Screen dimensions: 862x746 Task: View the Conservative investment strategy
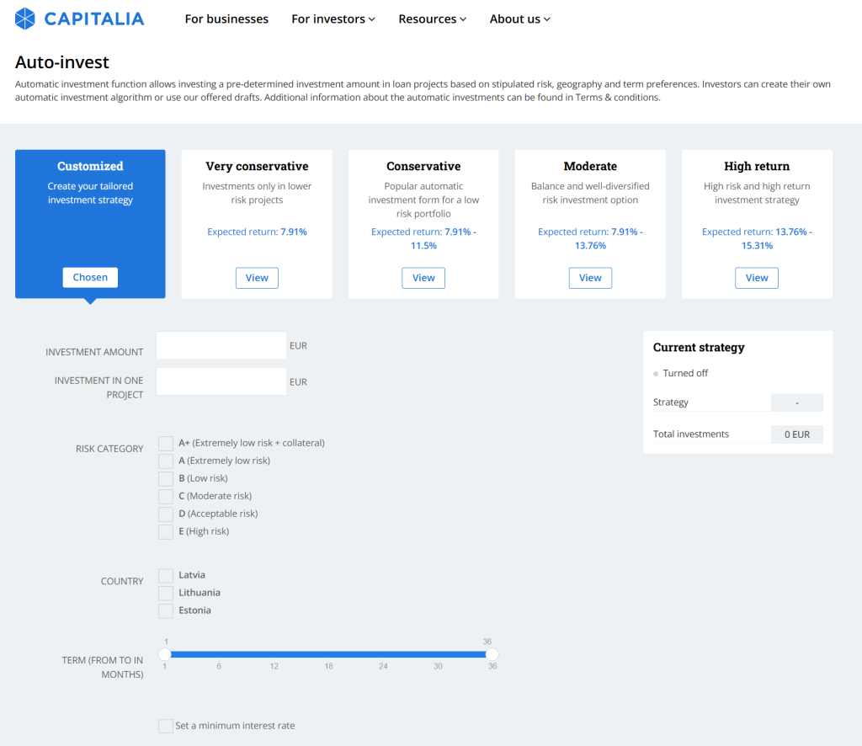[423, 277]
